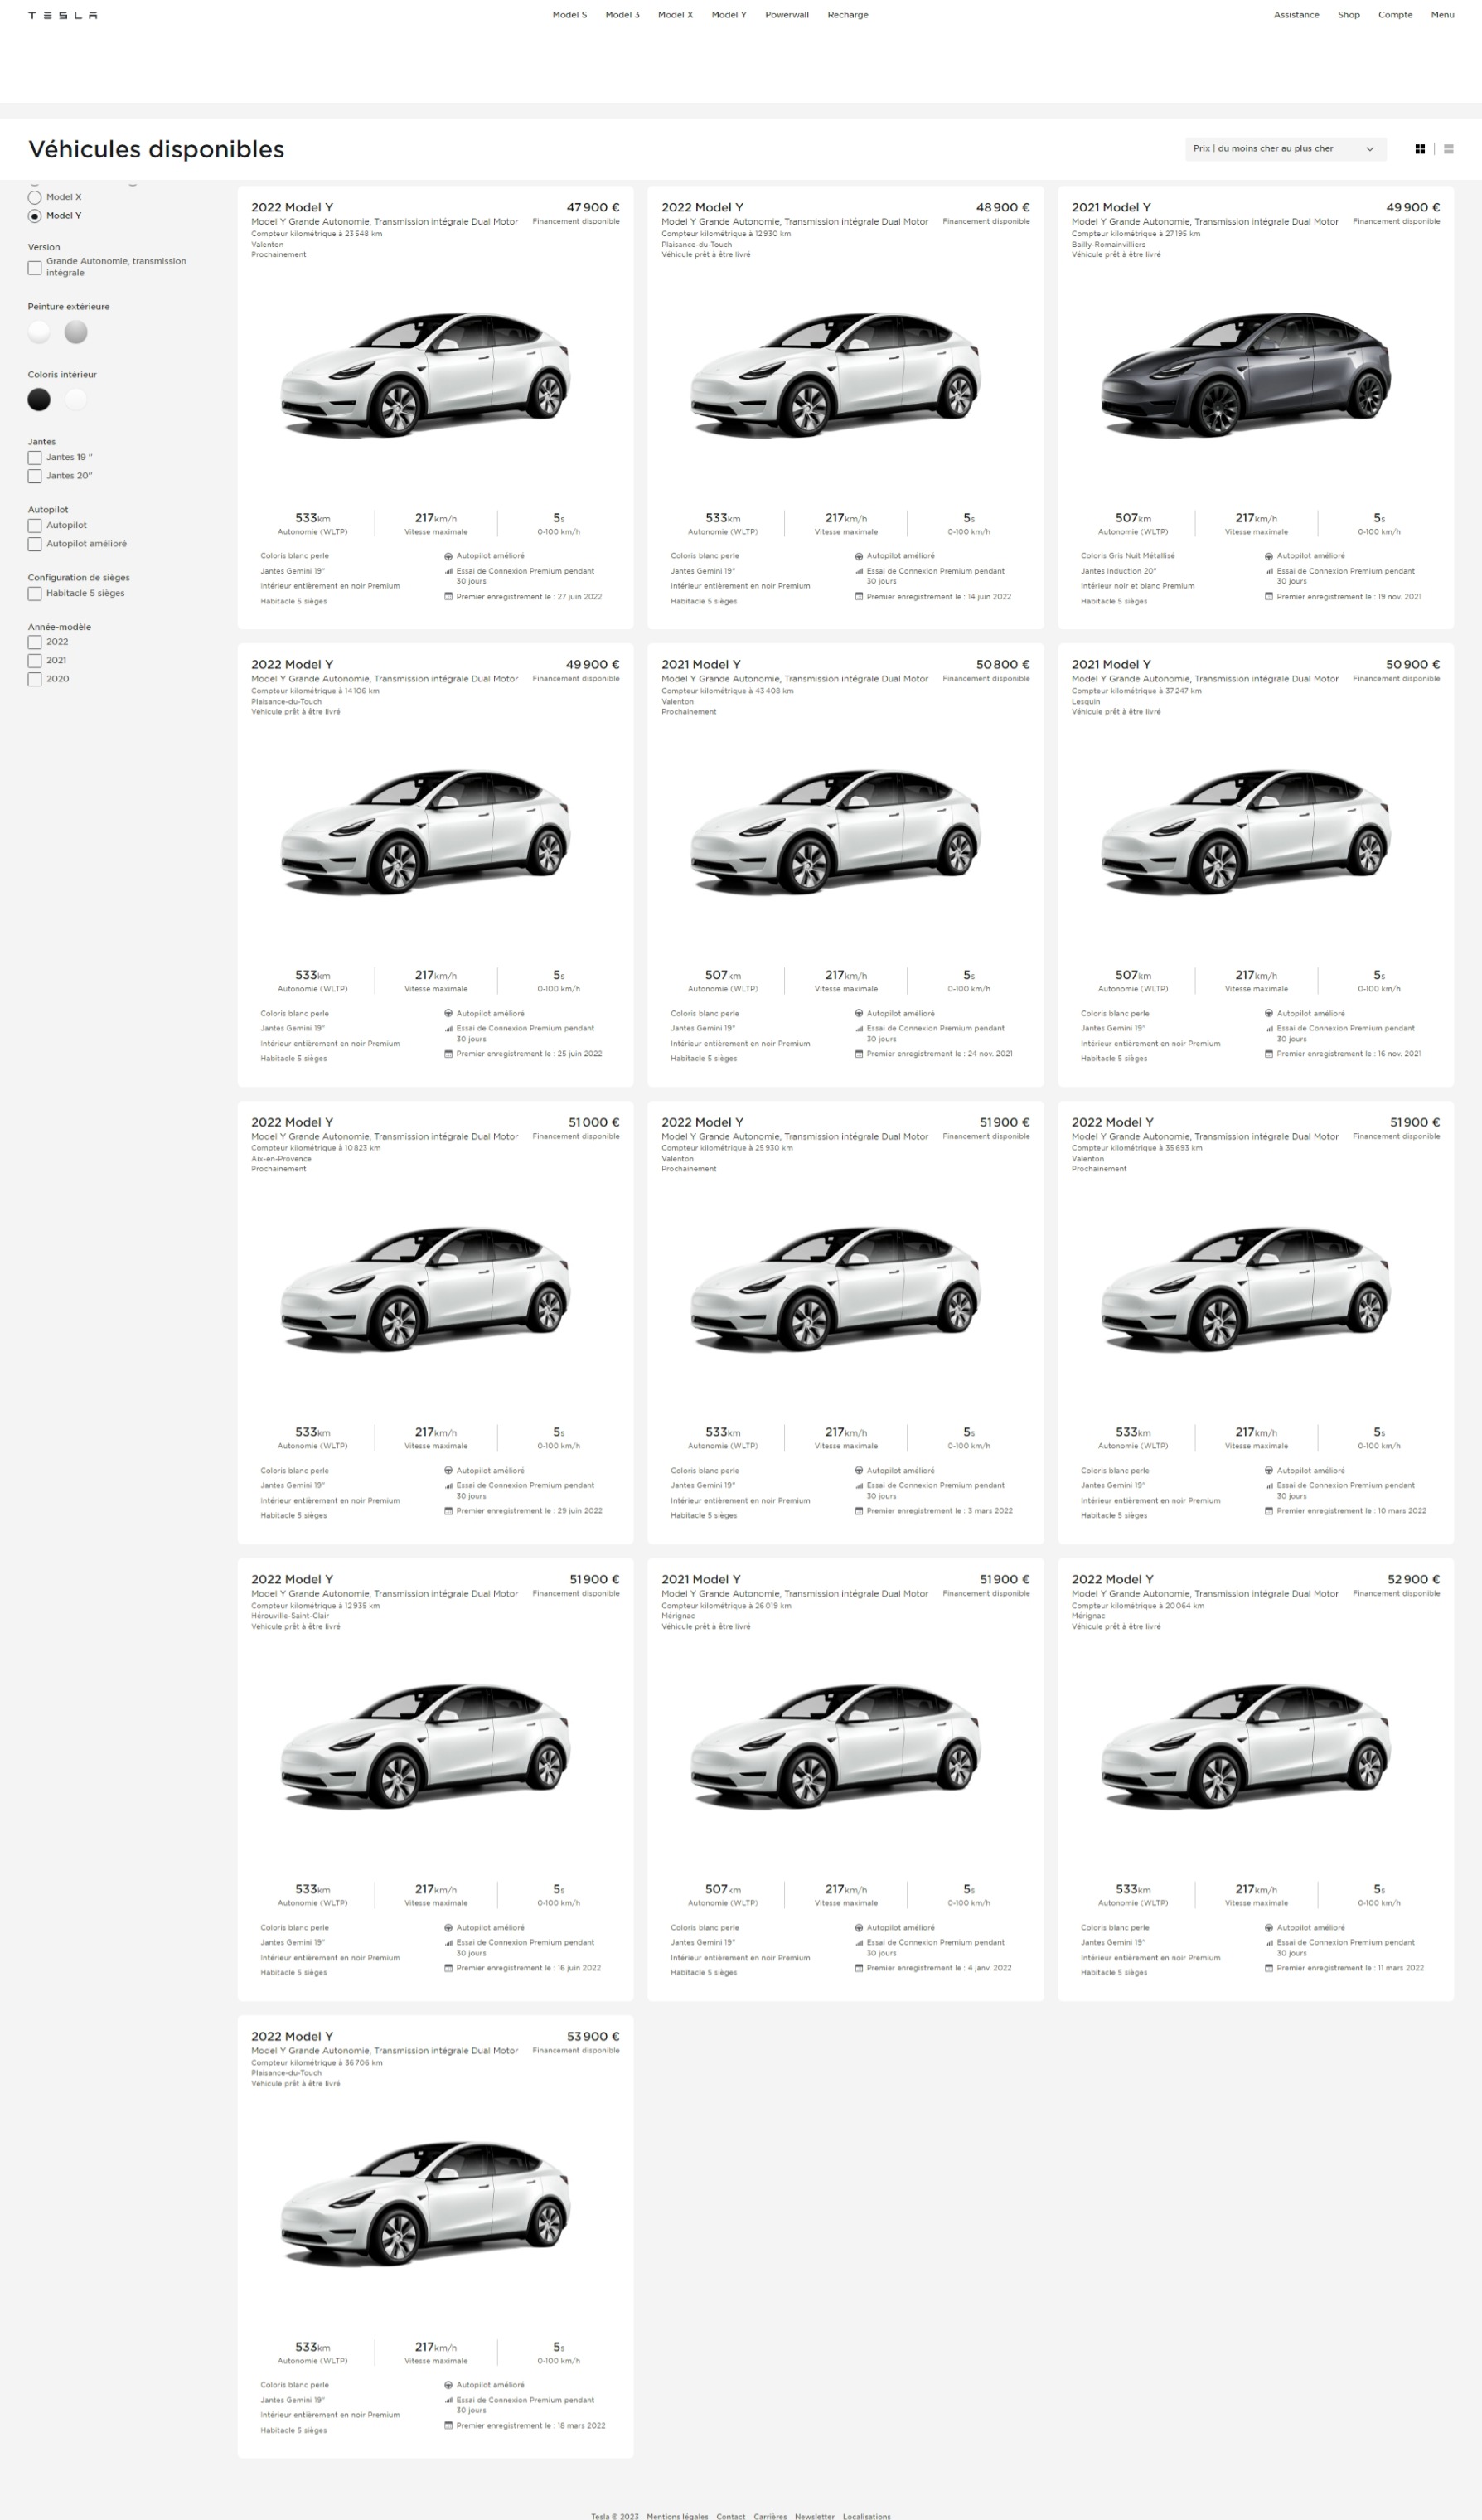Click 'Hérouville-Saint-Clair' location text

290,1616
